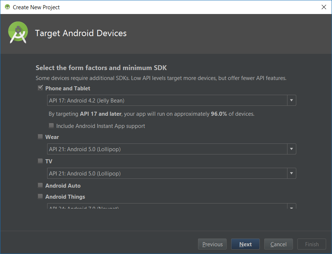The image size is (332, 254).
Task: Go back with the Previous button
Action: coord(212,244)
